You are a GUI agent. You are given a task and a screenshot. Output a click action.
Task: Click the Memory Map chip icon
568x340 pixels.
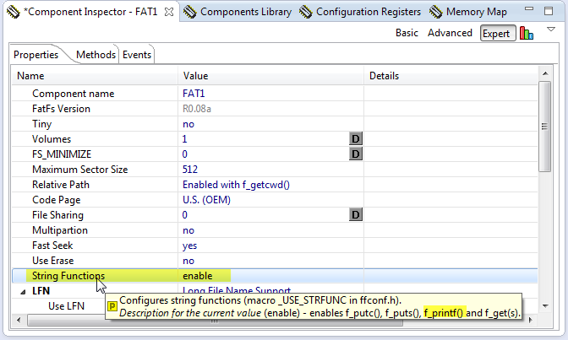(436, 12)
